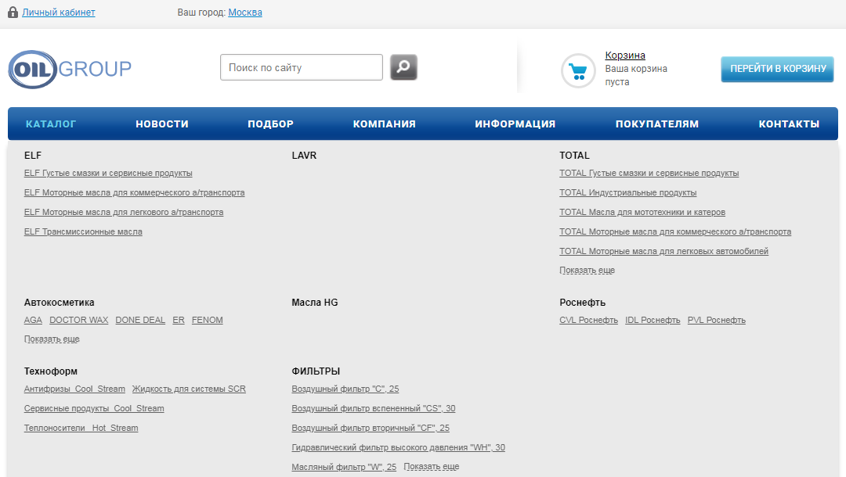Open ELF Густые смазки и сервисные продукты
This screenshot has height=477, width=846.
click(108, 173)
